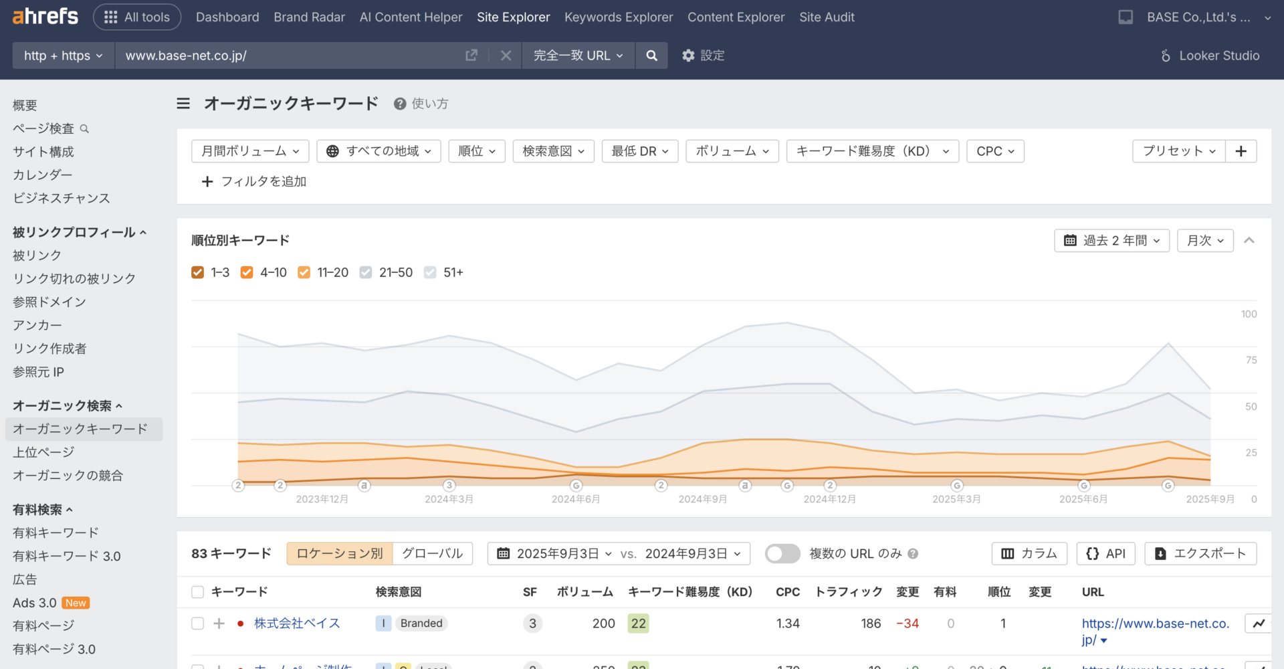Open the All tools grid menu
This screenshot has height=669, width=1284.
(x=137, y=17)
